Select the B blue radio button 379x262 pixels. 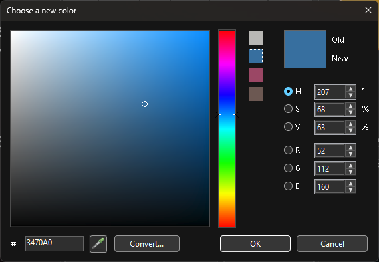288,186
